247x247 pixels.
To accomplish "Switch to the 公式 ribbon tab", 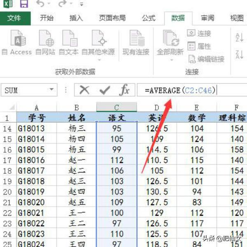I will 149,18.
